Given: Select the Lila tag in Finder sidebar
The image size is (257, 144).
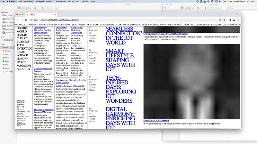Looking at the screenshot, I should pos(5,65).
